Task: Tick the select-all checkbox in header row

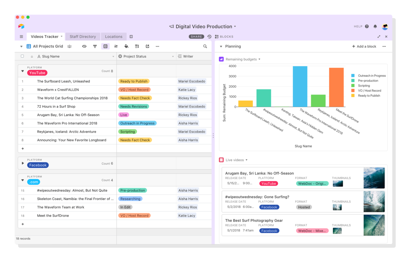Action: (x=22, y=56)
